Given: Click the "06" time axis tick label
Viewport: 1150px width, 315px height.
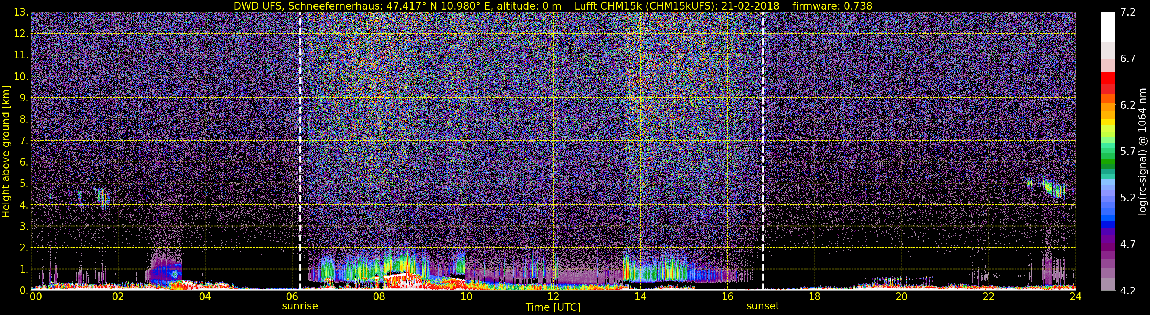Looking at the screenshot, I should point(292,297).
